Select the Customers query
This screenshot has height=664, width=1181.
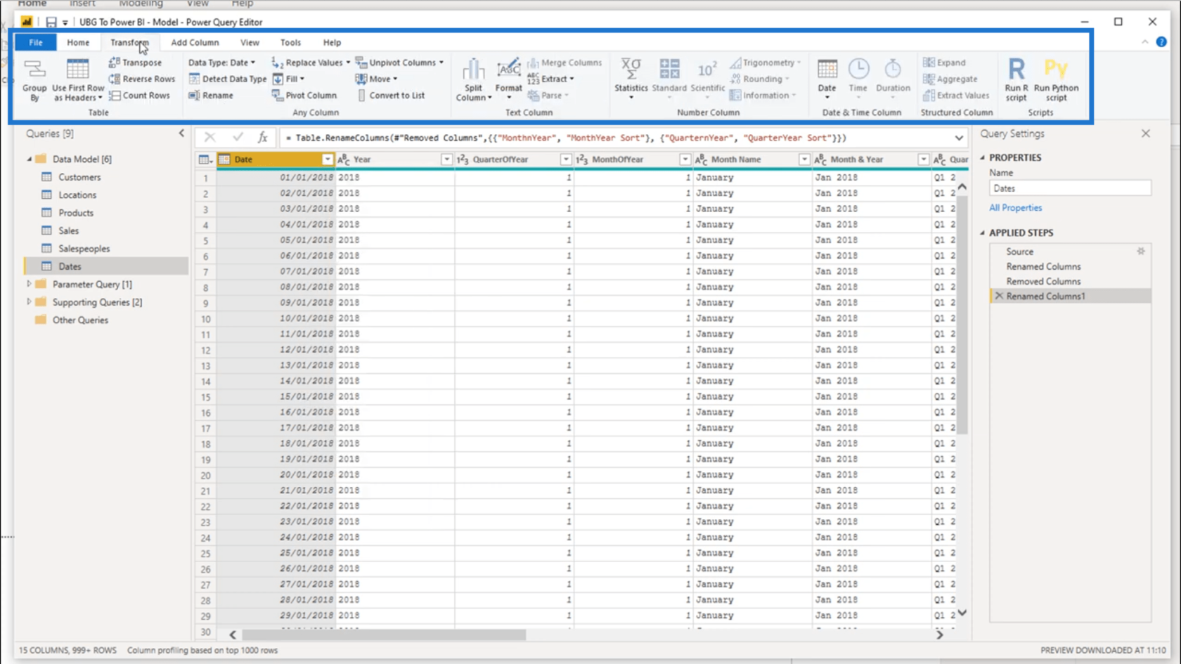click(79, 177)
